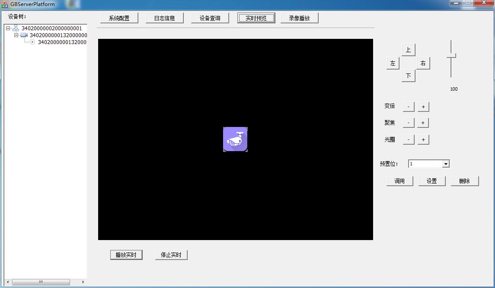Switch to the 录像播放 tab
The image size is (495, 288).
point(299,18)
